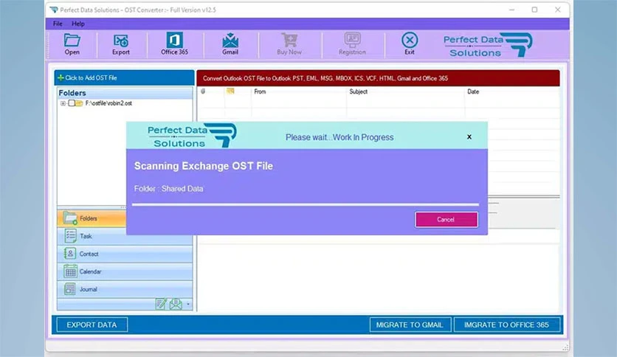Screen dimensions: 617x357
Task: Click the red conversion description banner
Action: [x=378, y=78]
